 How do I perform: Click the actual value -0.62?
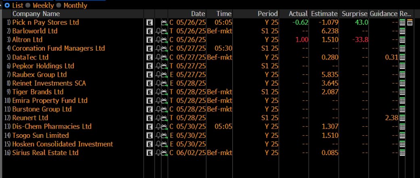300,23
